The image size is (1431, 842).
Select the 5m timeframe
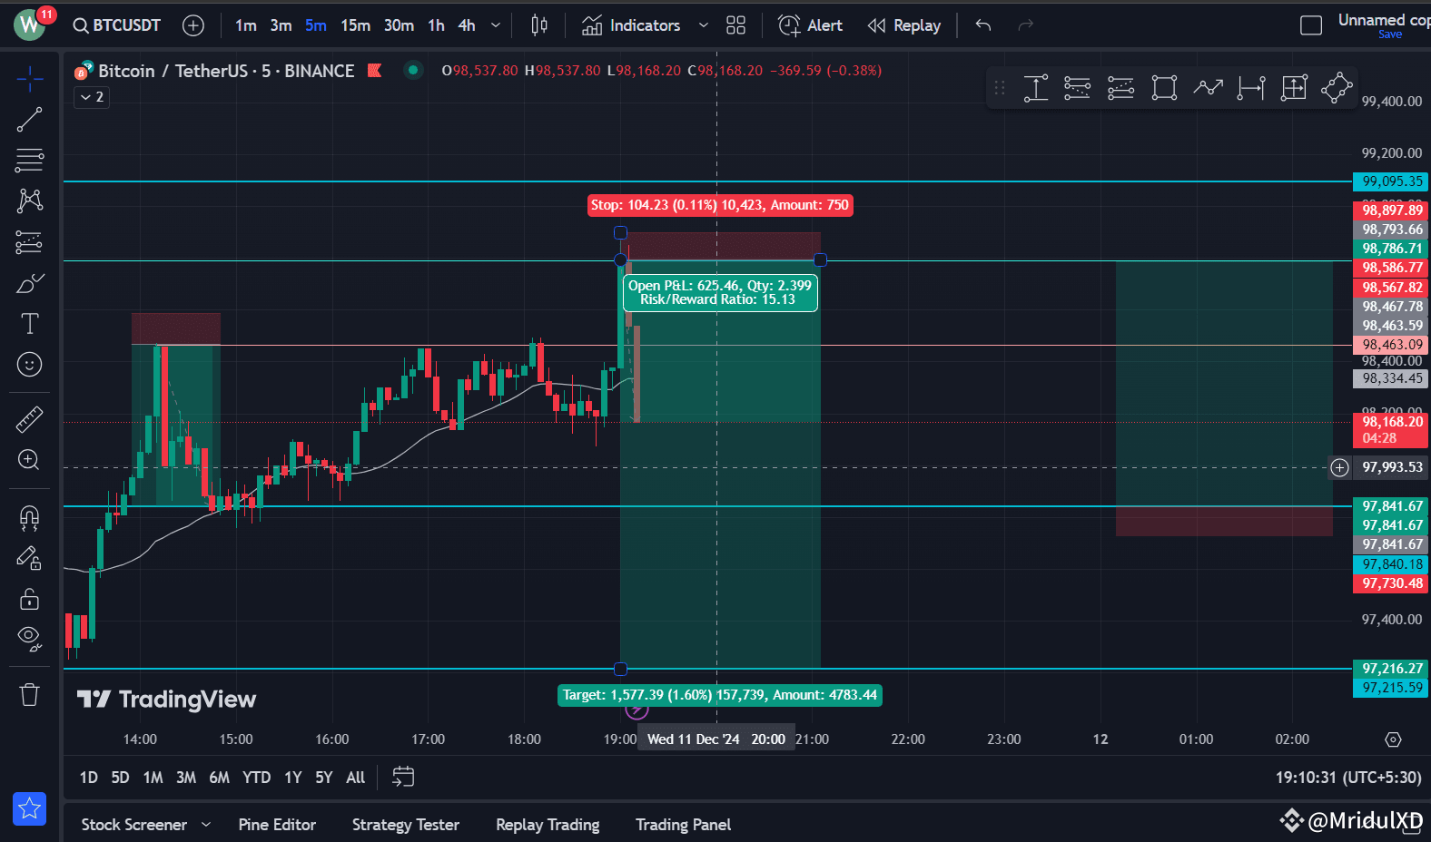[315, 25]
